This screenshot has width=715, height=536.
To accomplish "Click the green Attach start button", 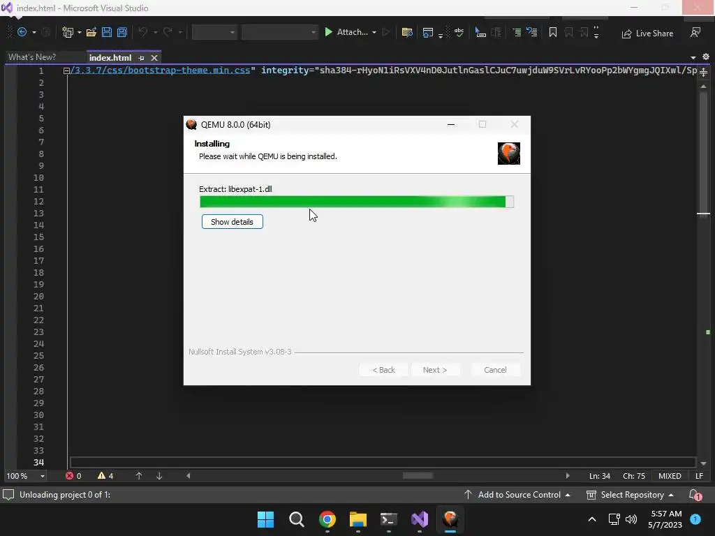I will pos(346,32).
